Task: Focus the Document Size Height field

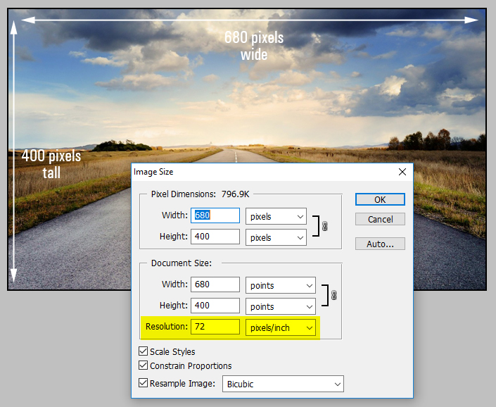Action: pos(215,306)
